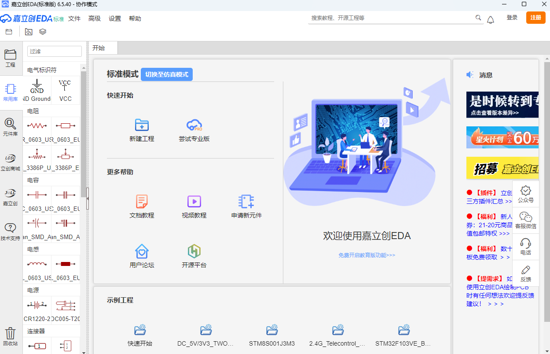The width and height of the screenshot is (550, 354).
Task: Click inside the 过滤 filter input box
Action: tap(54, 51)
